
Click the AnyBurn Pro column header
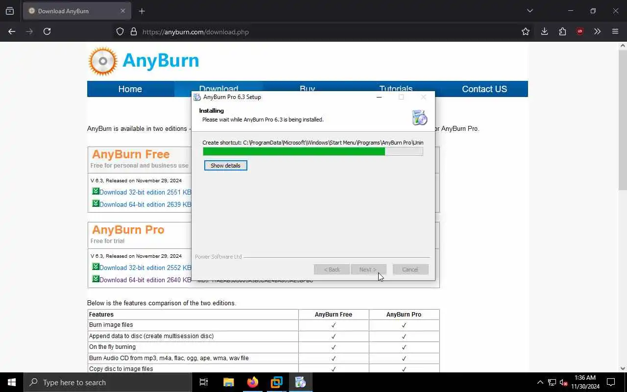point(404,315)
